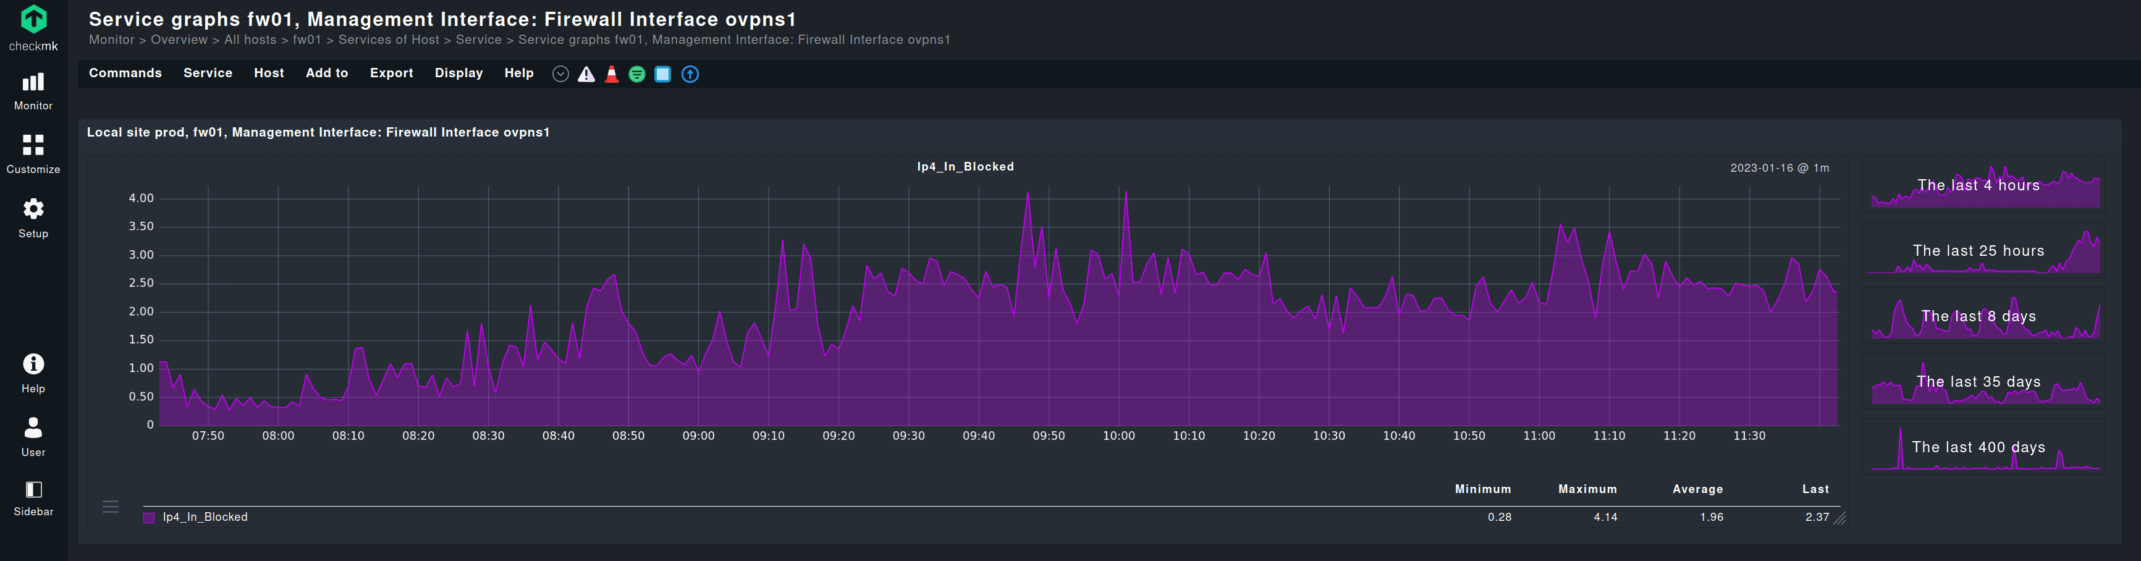Click the blue up-arrow circle icon
Viewport: 2141px width, 561px height.
coord(690,74)
